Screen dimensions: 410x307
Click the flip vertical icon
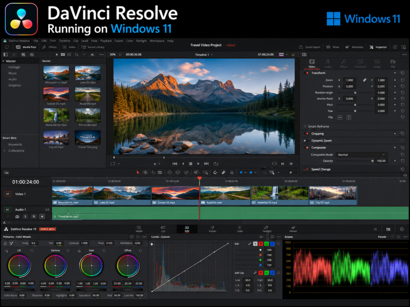(349, 118)
